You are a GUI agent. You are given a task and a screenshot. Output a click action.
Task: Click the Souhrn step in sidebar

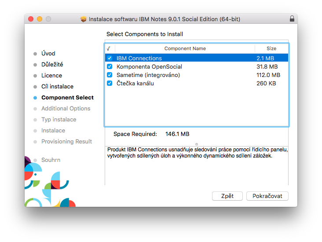pos(51,160)
